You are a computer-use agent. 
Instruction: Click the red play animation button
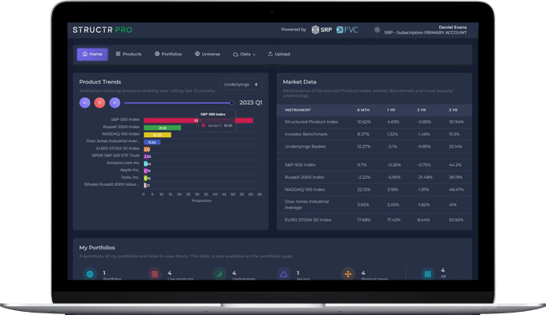coord(99,103)
